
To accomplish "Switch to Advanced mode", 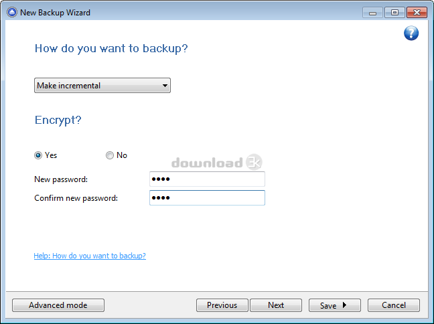I will click(x=58, y=305).
